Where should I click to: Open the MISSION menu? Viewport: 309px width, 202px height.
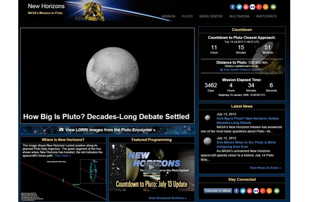click(x=168, y=16)
